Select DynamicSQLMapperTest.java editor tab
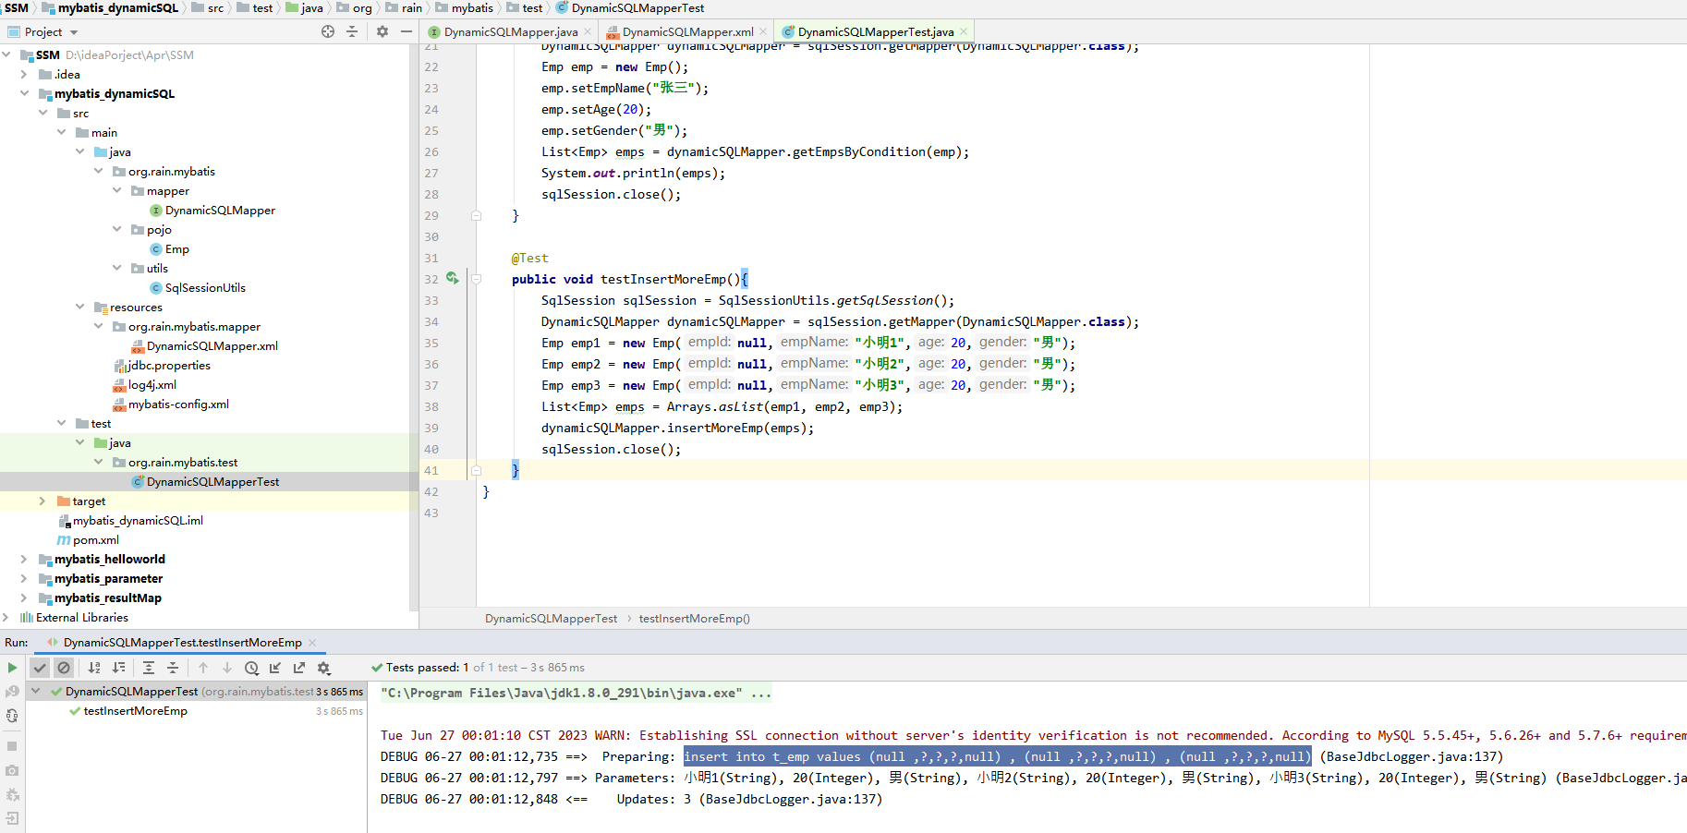Viewport: 1687px width, 833px height. (x=875, y=31)
